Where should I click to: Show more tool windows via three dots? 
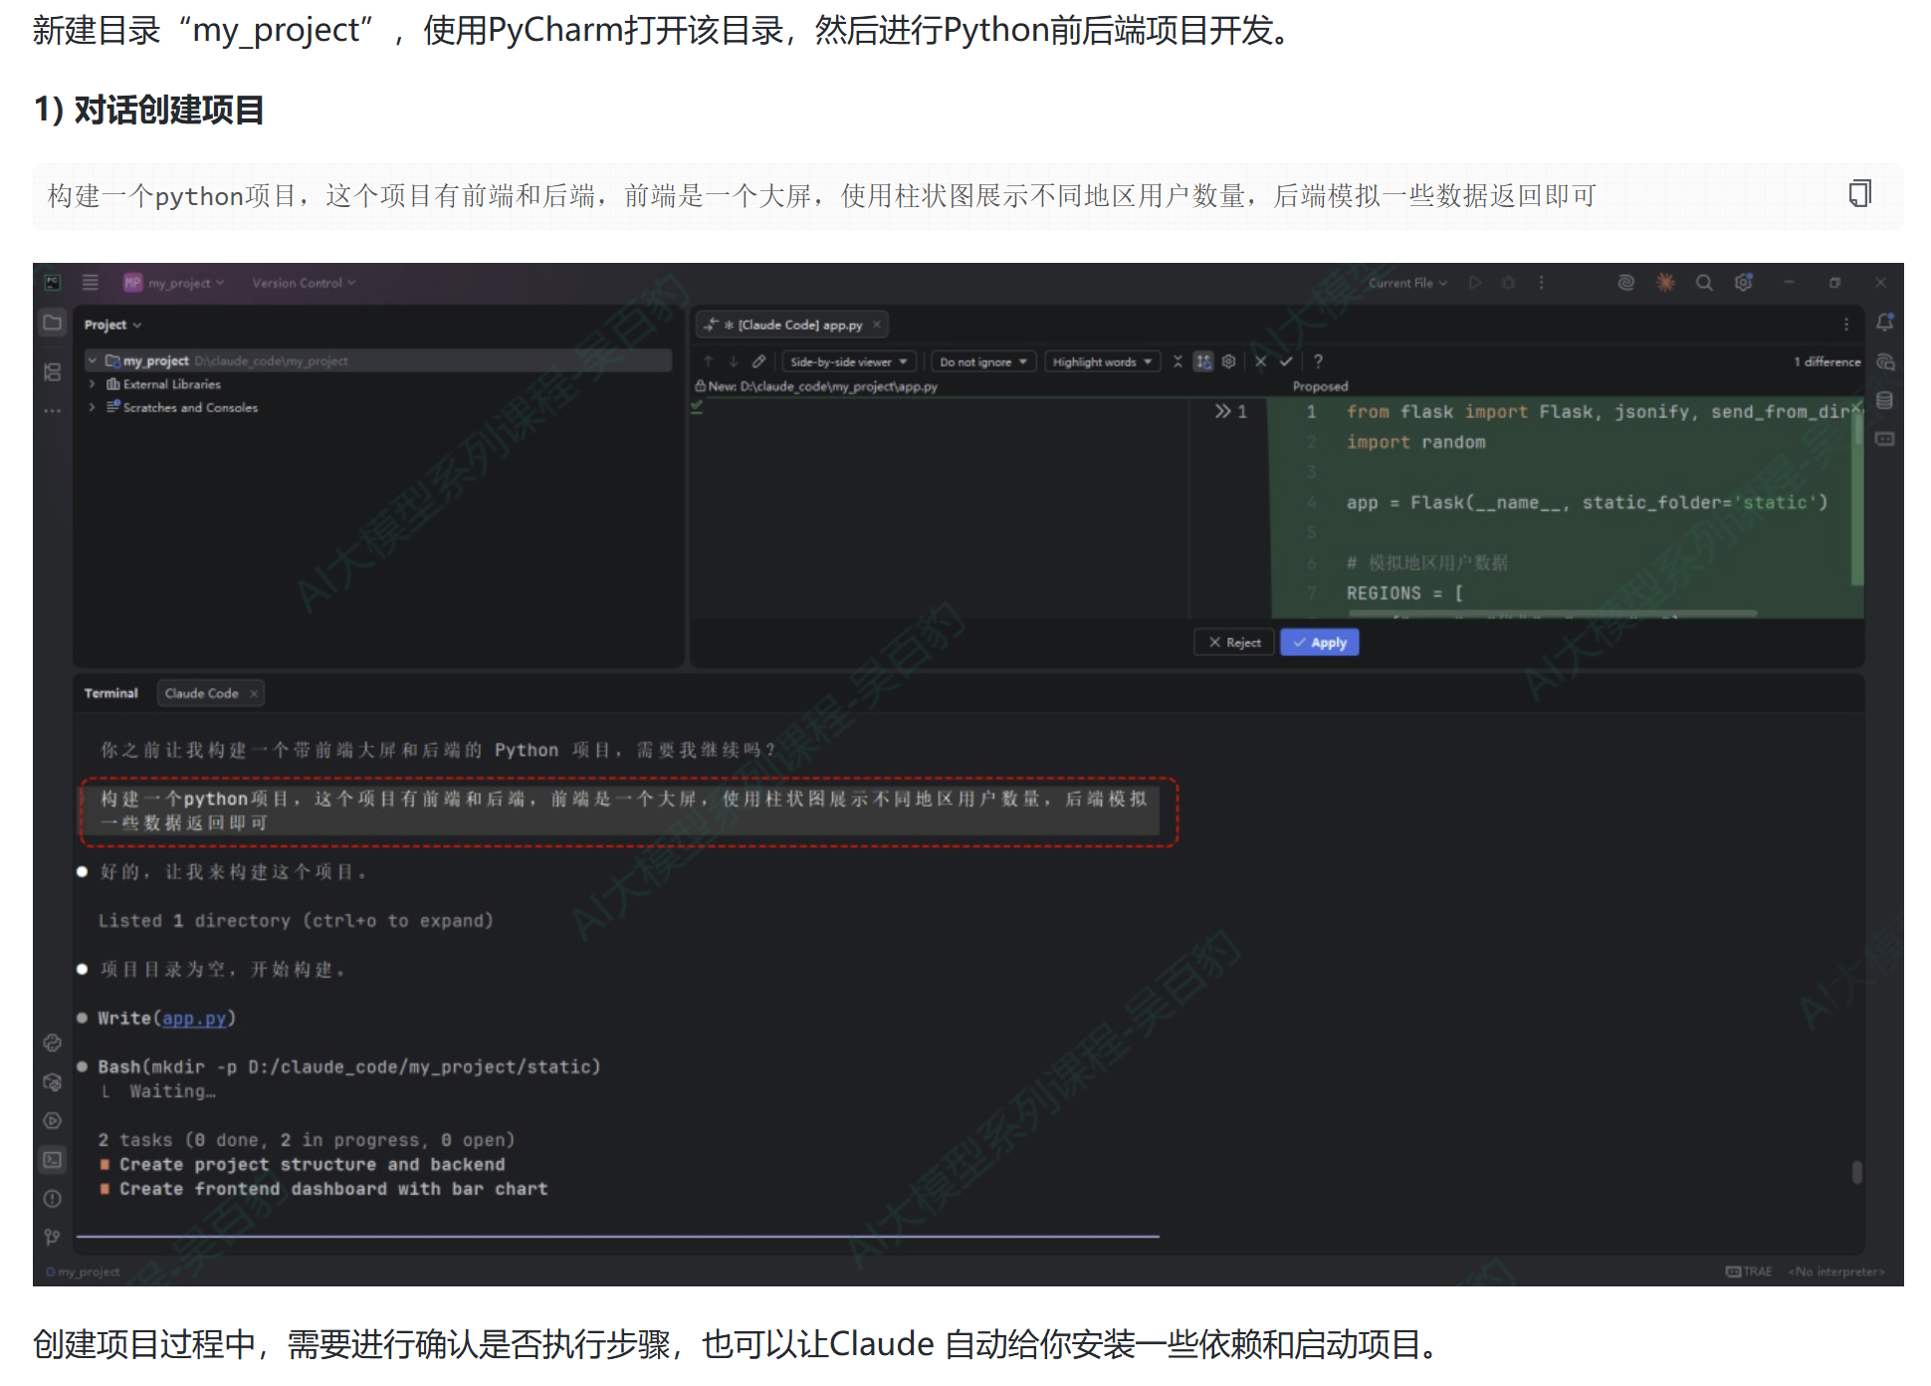click(53, 409)
